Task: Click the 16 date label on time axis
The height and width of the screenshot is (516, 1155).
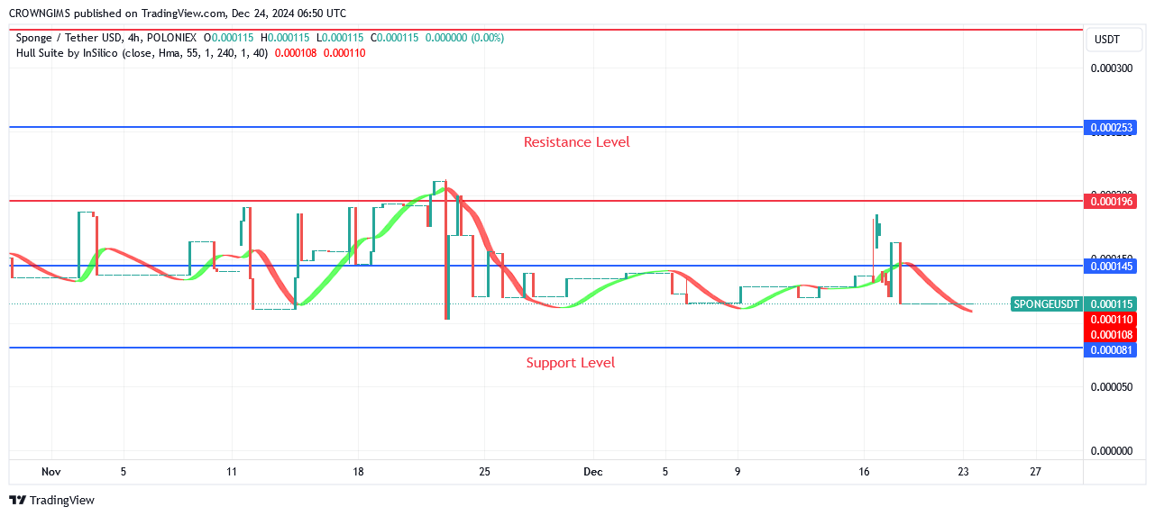Action: (865, 471)
